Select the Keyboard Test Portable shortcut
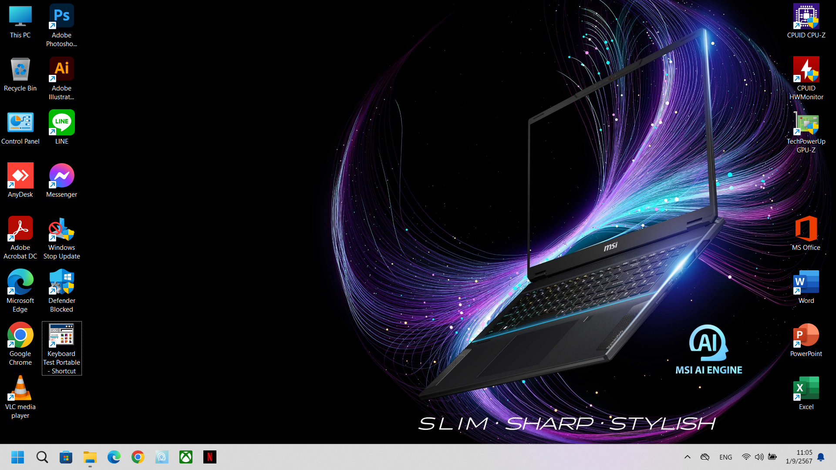 click(x=61, y=348)
